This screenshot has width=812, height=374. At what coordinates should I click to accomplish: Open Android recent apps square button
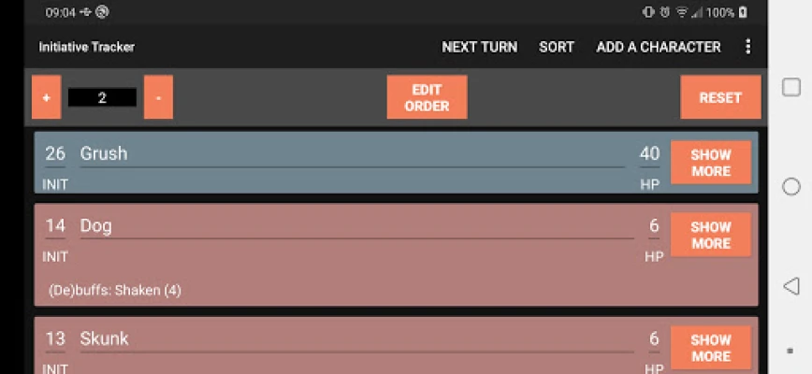pyautogui.click(x=790, y=87)
